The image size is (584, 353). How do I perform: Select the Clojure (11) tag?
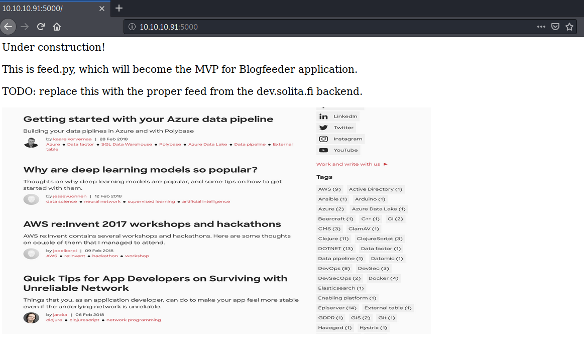pyautogui.click(x=333, y=239)
